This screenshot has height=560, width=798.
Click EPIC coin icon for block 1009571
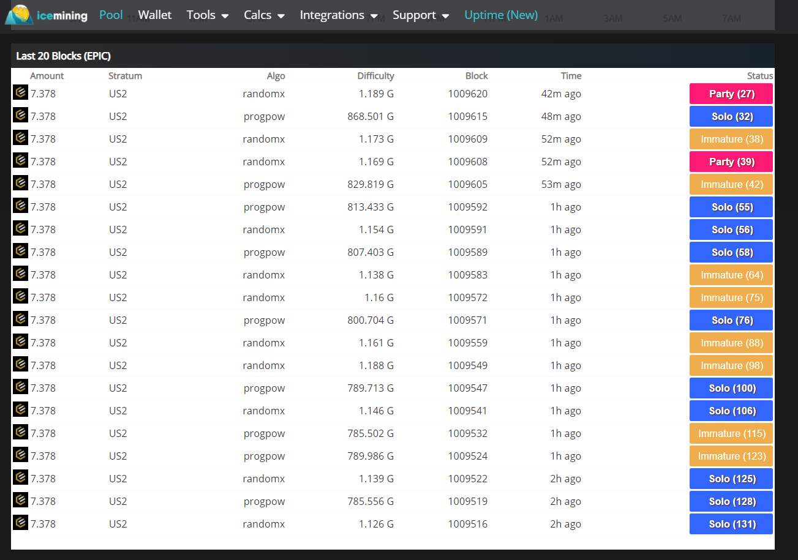pyautogui.click(x=20, y=319)
